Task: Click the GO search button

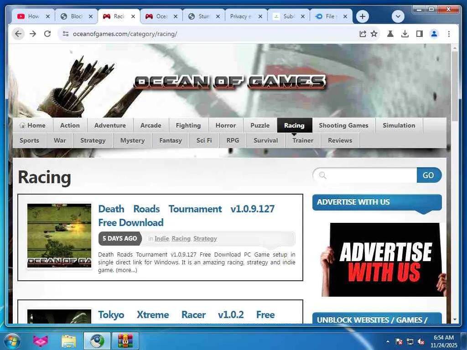Action: pyautogui.click(x=429, y=175)
